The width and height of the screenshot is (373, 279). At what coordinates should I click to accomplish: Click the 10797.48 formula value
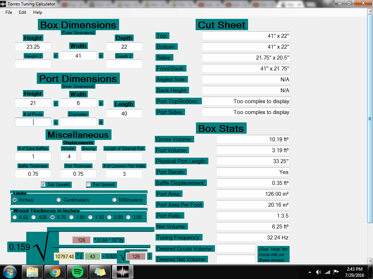coord(65,256)
